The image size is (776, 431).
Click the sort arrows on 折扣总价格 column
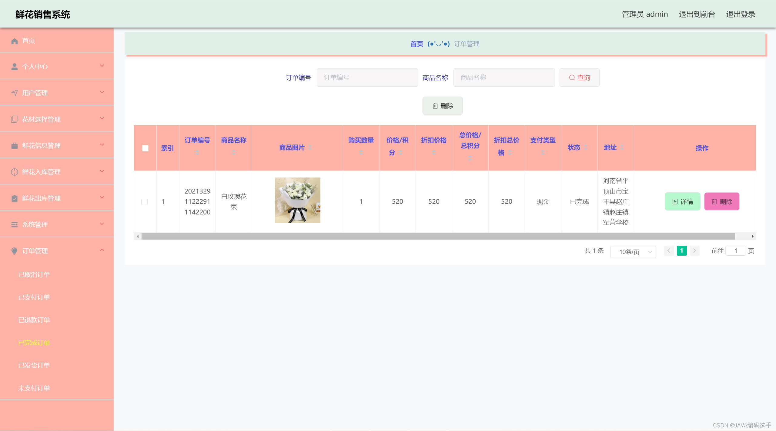point(510,153)
